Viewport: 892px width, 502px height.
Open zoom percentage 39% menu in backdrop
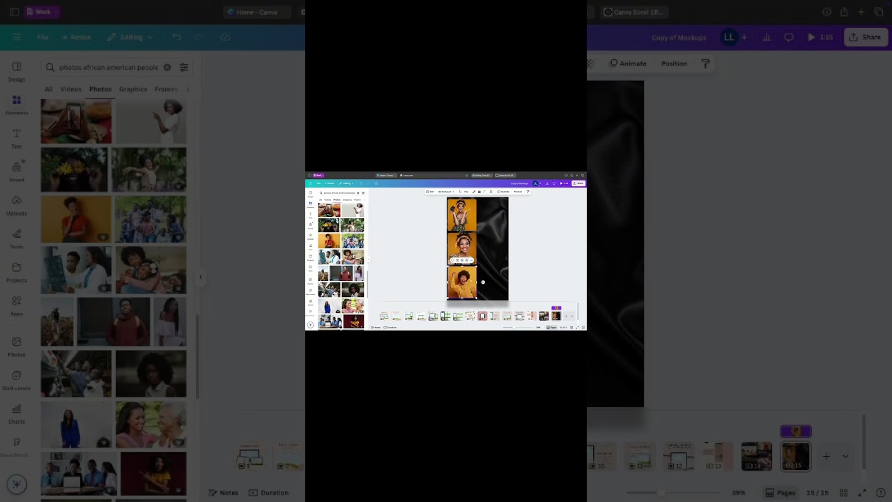click(x=739, y=492)
